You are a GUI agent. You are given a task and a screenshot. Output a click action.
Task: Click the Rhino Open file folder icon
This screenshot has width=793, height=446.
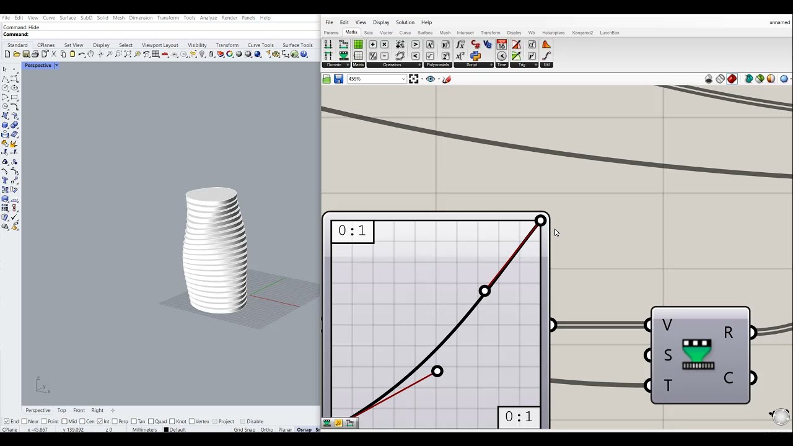[x=17, y=55]
